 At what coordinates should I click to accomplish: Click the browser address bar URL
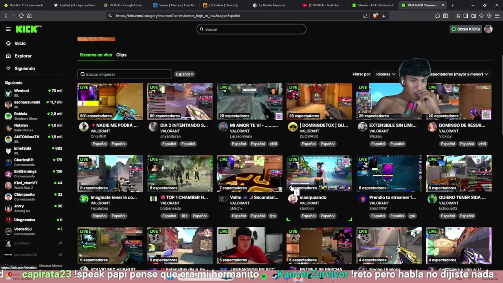(x=178, y=16)
